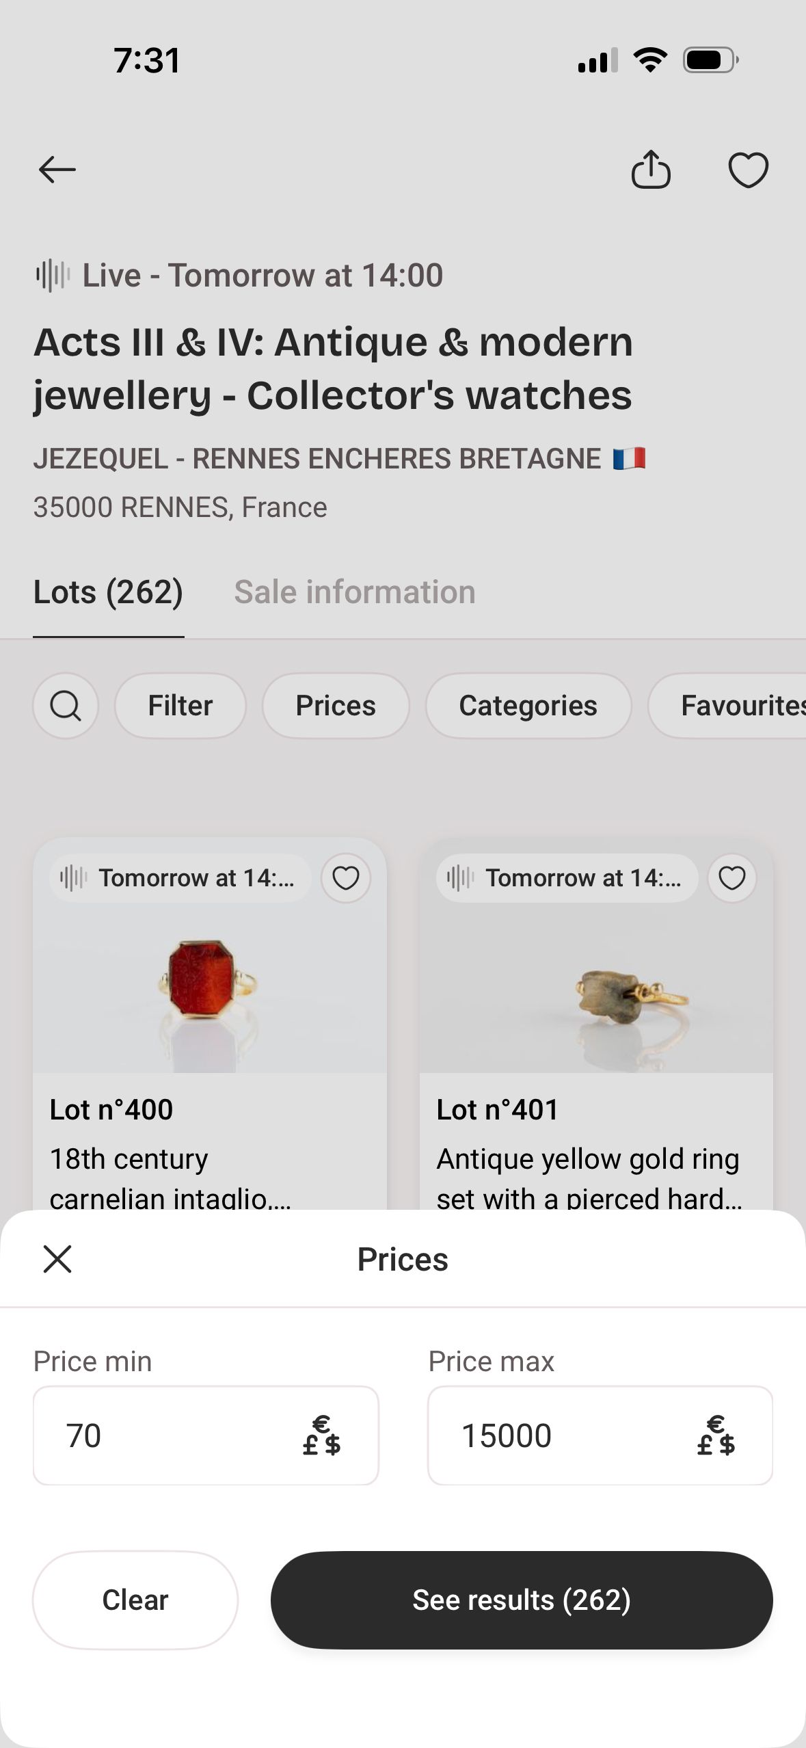The height and width of the screenshot is (1748, 806).
Task: Change currency in the Price max field
Action: (x=716, y=1435)
